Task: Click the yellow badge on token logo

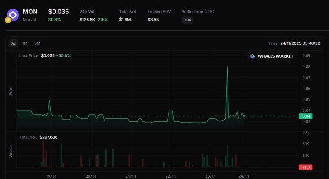Action: pyautogui.click(x=8, y=20)
